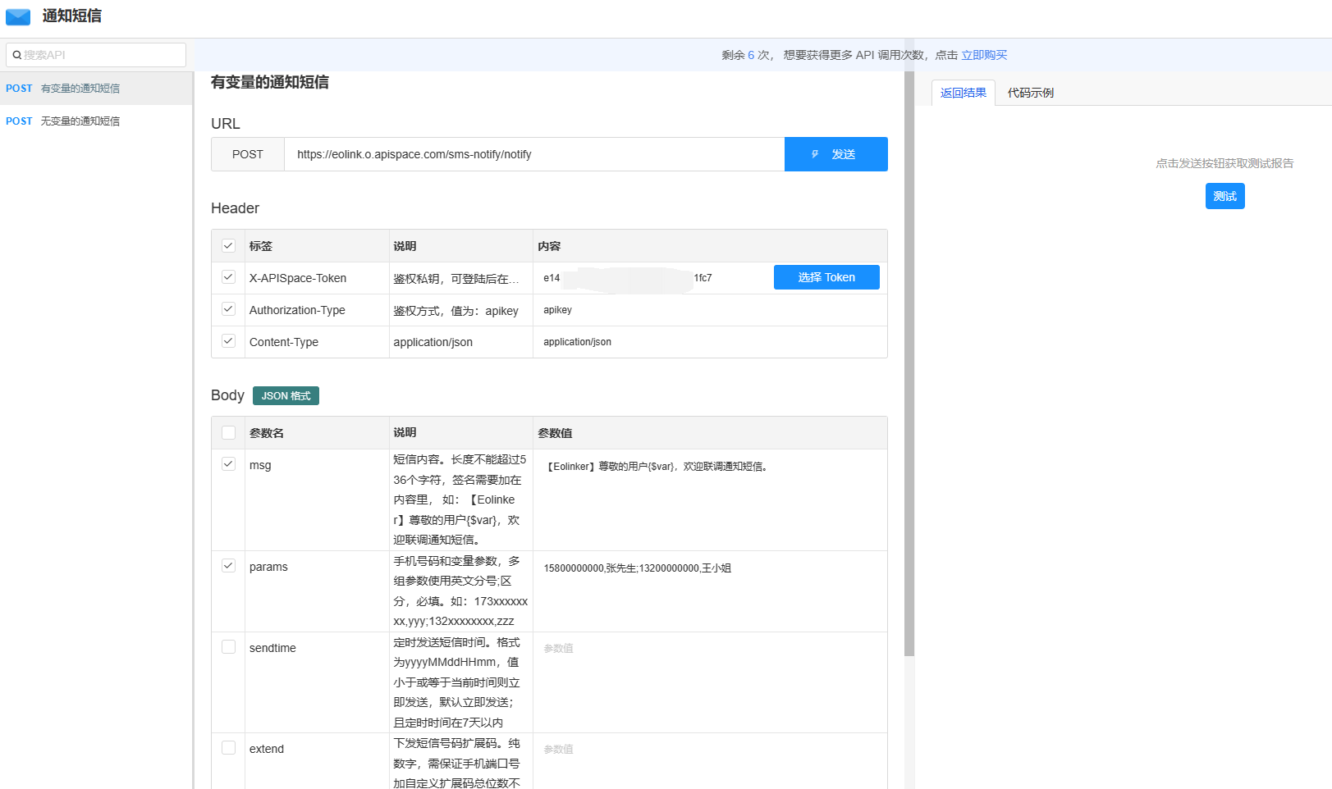
Task: Click the sendtime 参数值 field
Action: 710,649
